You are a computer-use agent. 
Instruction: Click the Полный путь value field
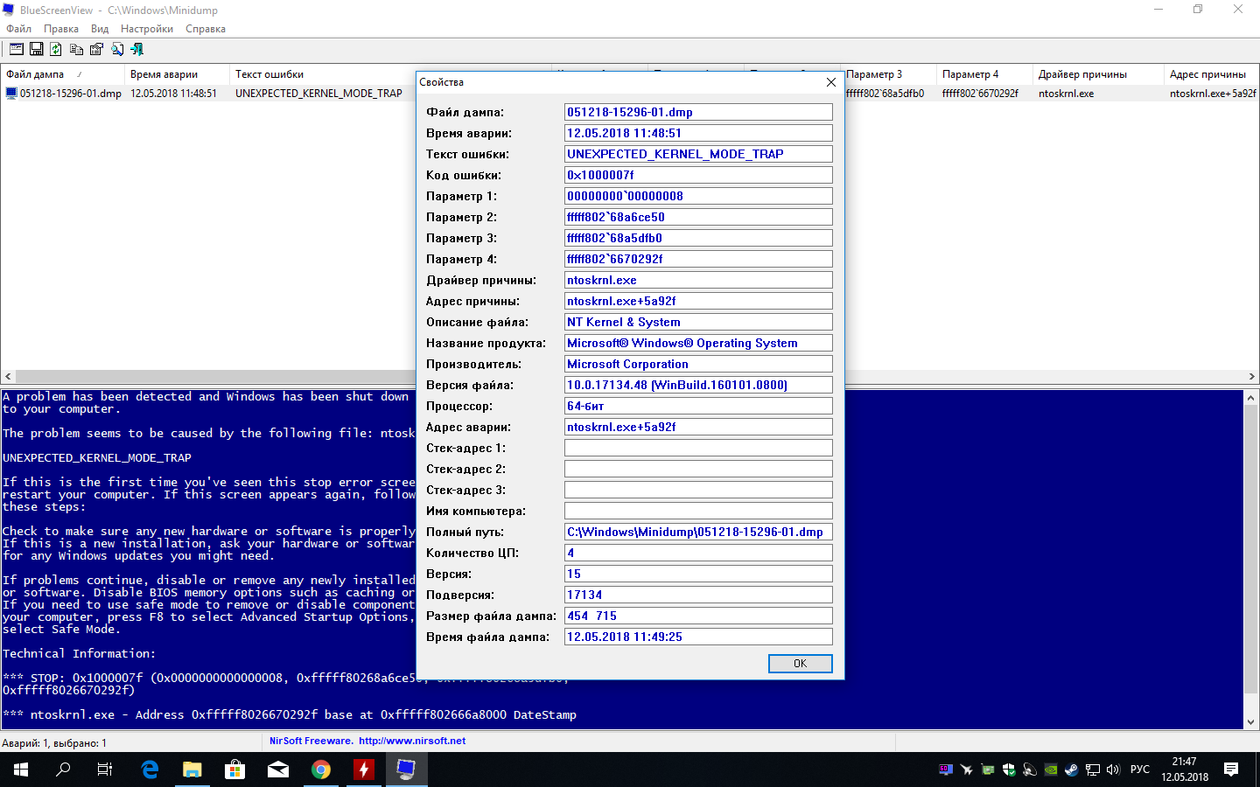click(x=698, y=532)
